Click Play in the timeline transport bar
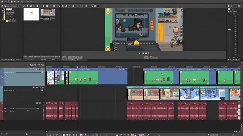The width and height of the screenshot is (243, 136). coord(57,135)
